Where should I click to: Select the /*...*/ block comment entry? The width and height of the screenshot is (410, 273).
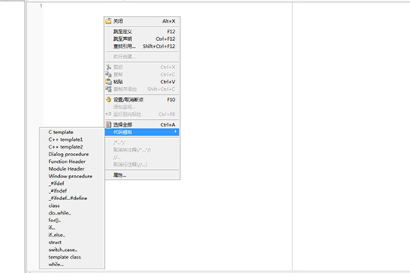pyautogui.click(x=142, y=143)
